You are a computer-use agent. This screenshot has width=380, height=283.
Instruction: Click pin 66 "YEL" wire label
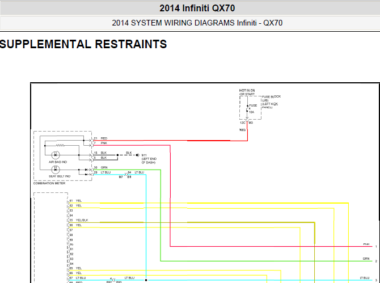(79, 273)
